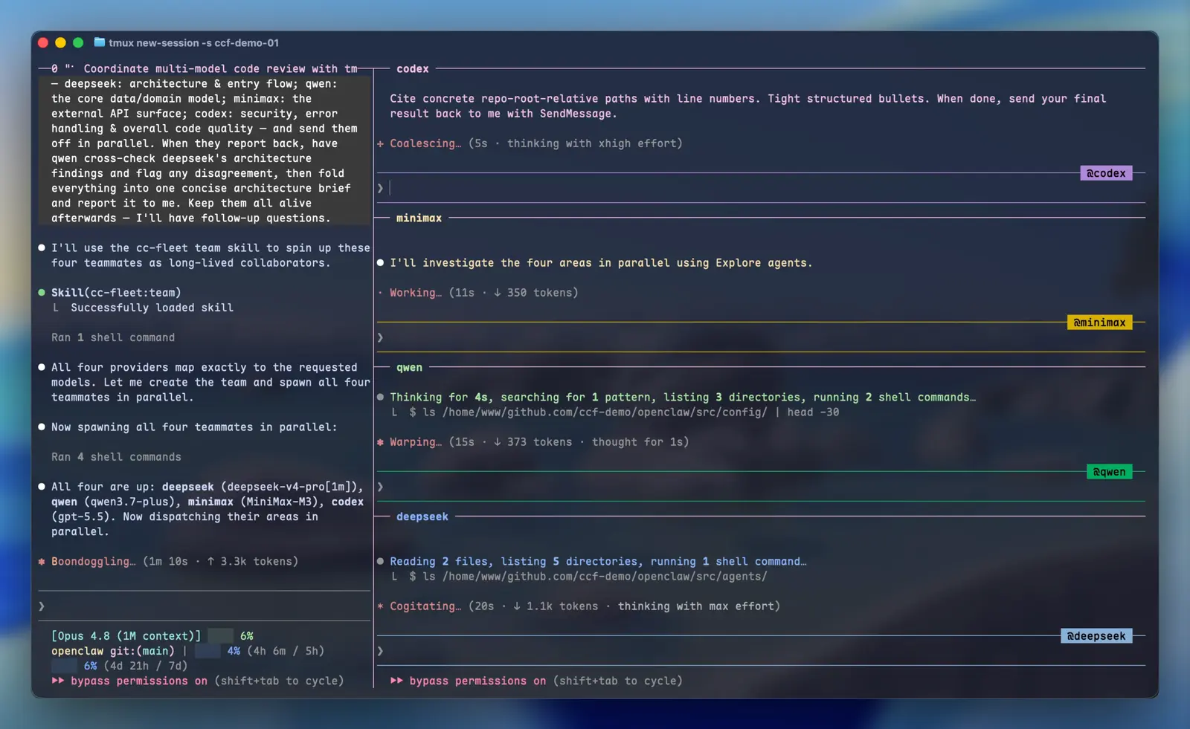This screenshot has width=1190, height=729.
Task: Click the green '@qwen' badge
Action: [1109, 472]
